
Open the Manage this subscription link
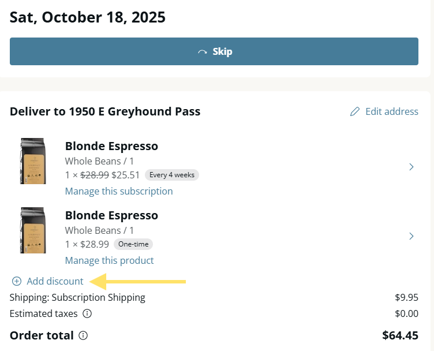[119, 191]
